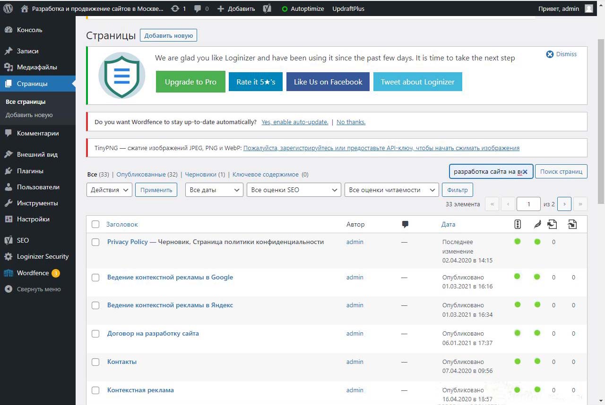Dismiss the Loginizer notice
Image resolution: width=605 pixels, height=405 pixels.
pos(562,54)
